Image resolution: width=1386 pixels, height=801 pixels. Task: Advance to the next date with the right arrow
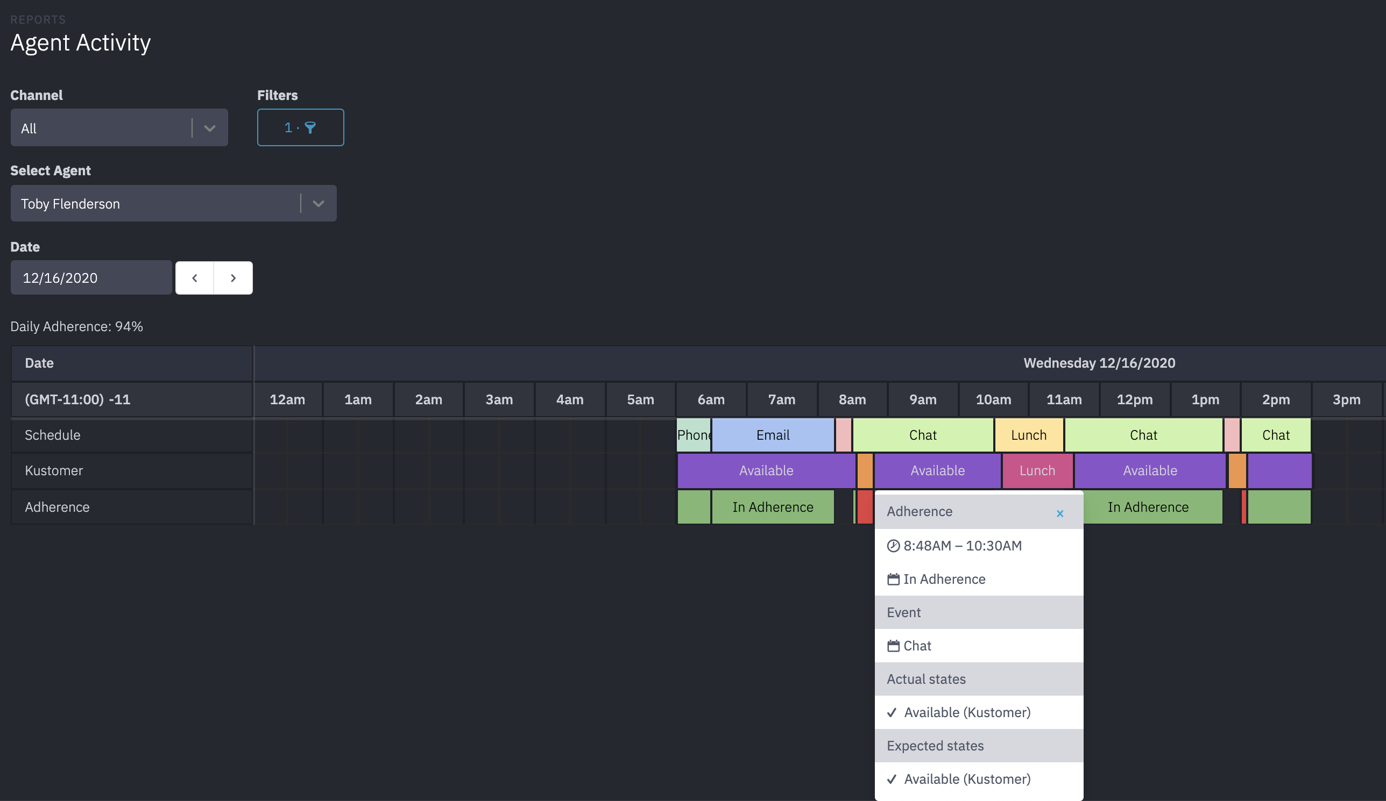(233, 278)
